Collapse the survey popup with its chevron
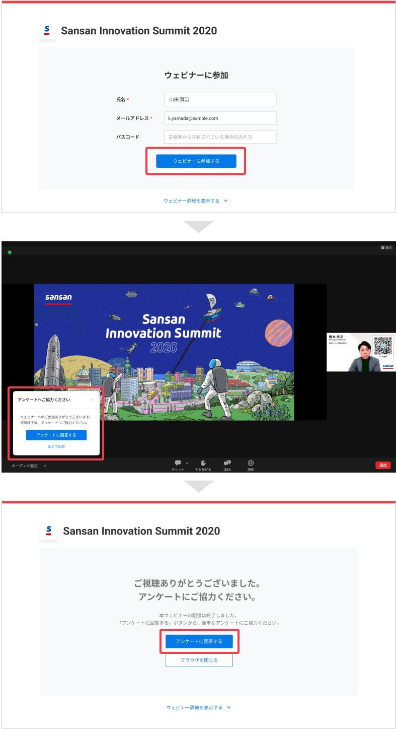This screenshot has height=729, width=396. 92,400
